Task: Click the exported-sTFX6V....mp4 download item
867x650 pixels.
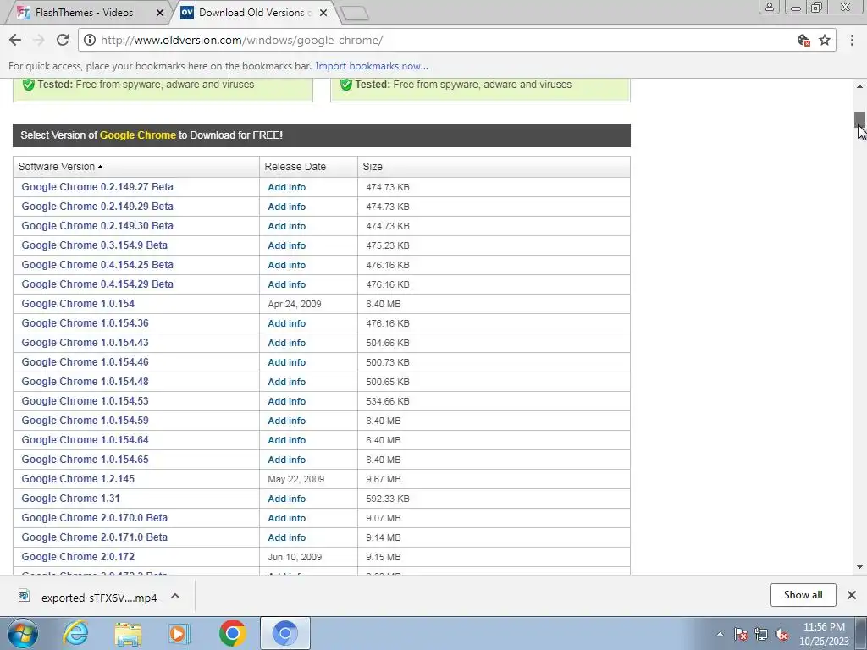Action: tap(99, 598)
